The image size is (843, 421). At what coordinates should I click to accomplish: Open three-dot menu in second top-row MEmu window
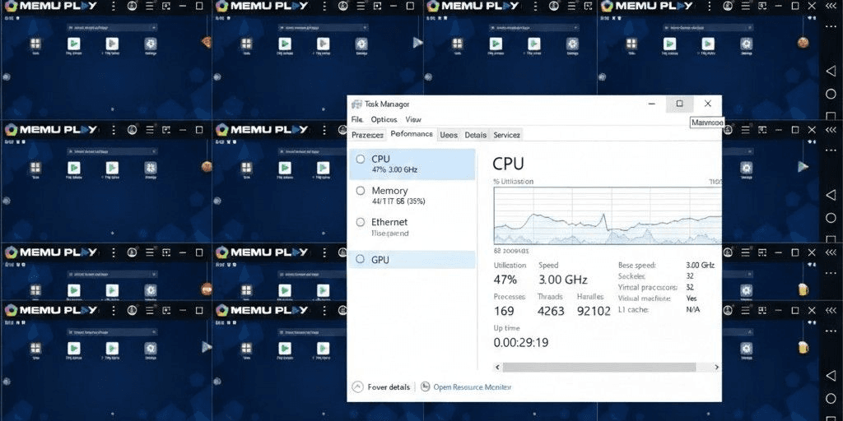pyautogui.click(x=324, y=7)
